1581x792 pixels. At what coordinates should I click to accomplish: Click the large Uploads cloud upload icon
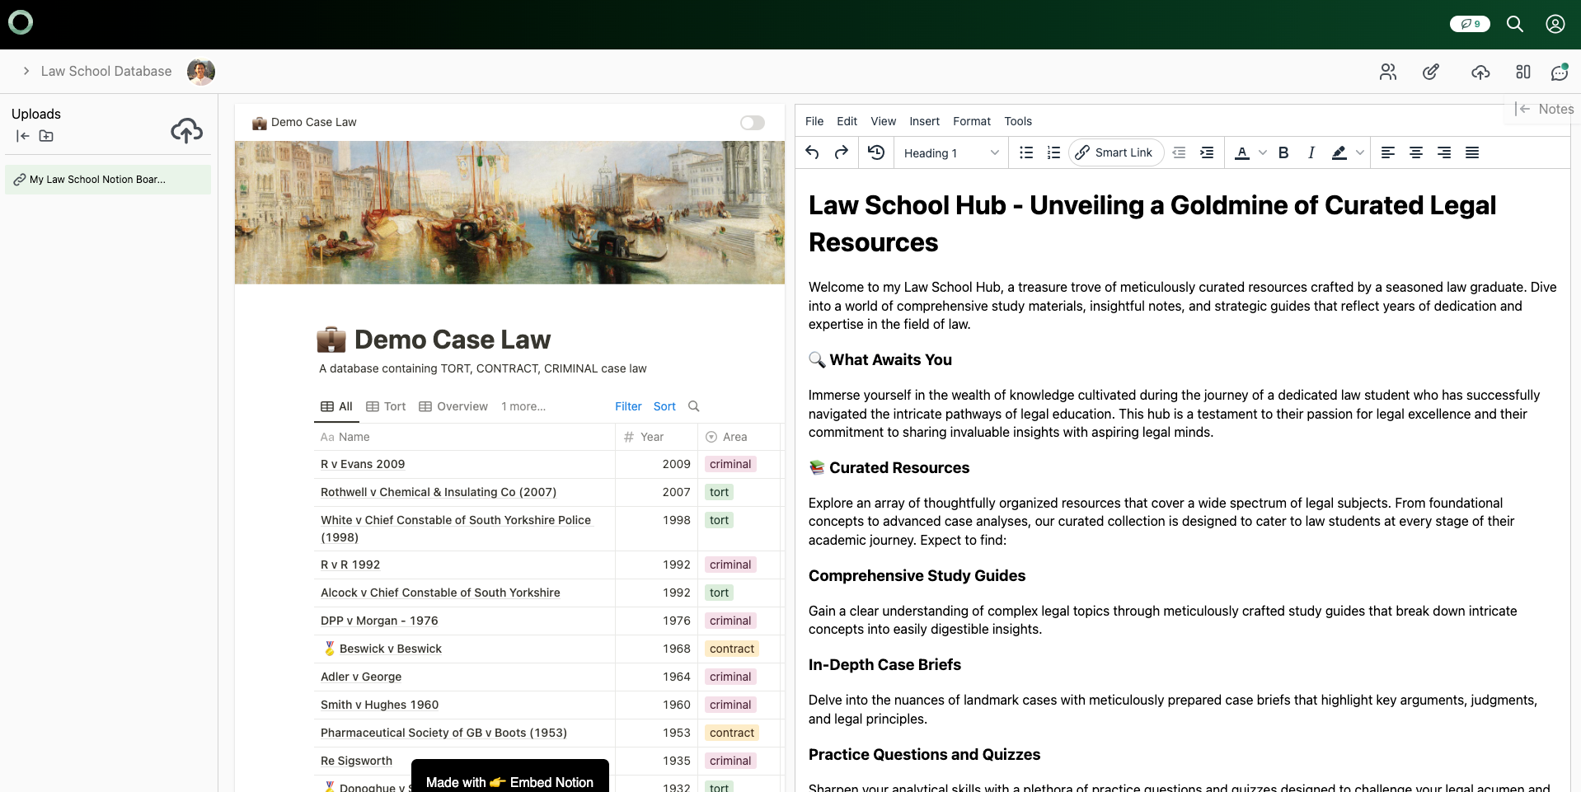click(x=187, y=130)
